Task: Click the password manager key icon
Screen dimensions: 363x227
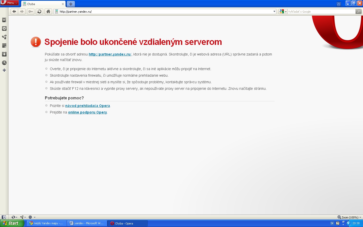Action: tap(31, 11)
